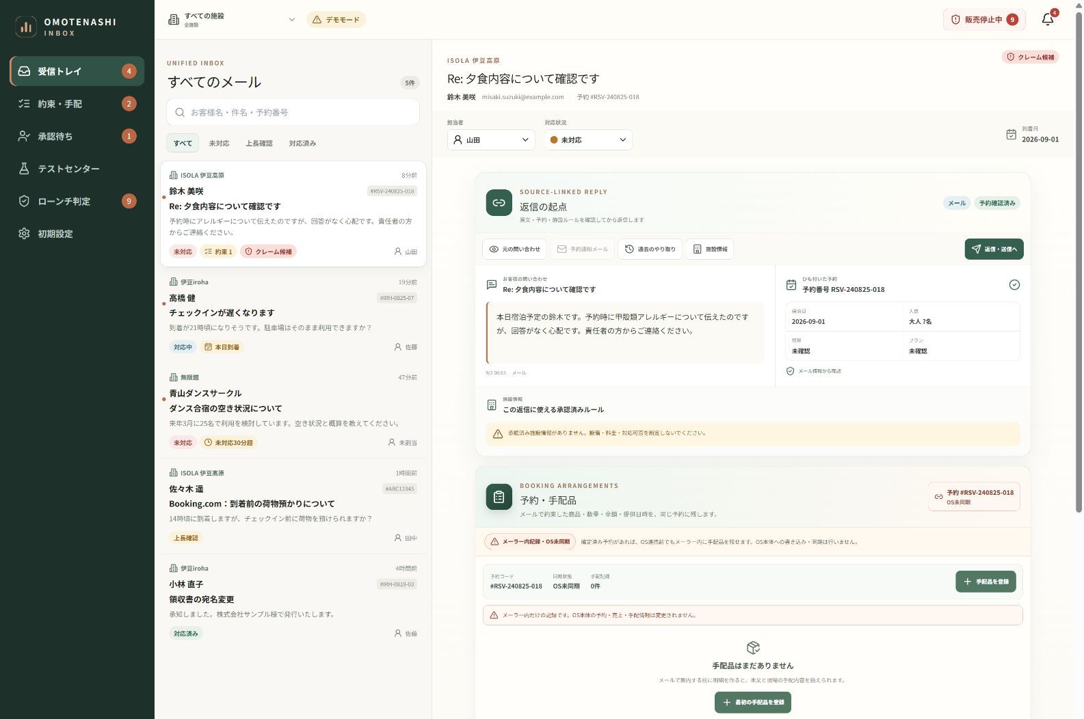Click the 販売停止中 status button
The image size is (1084, 719).
click(x=984, y=19)
